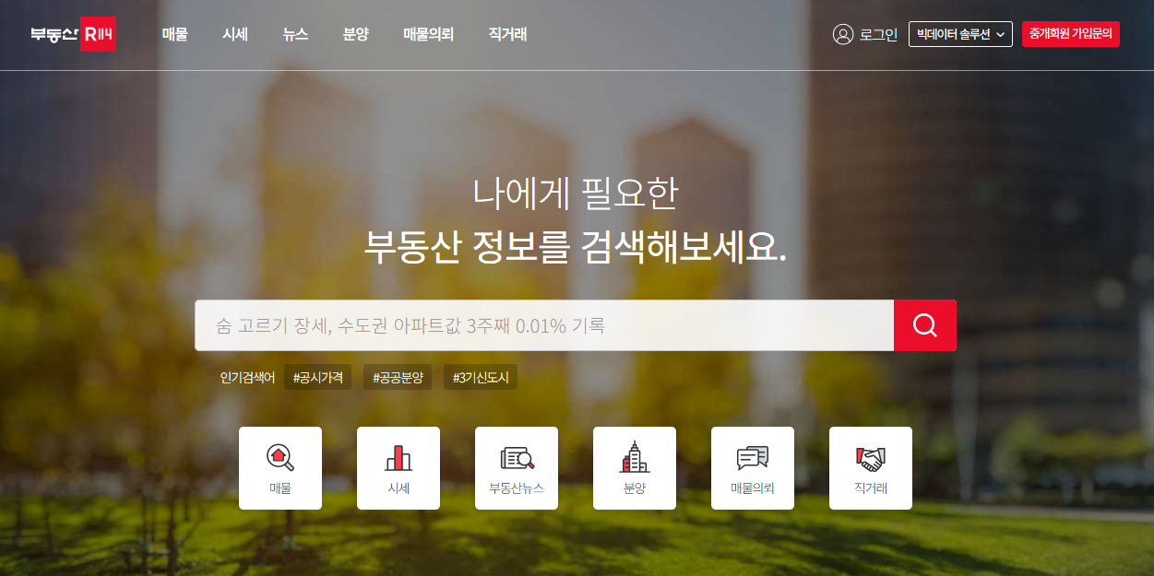Open the 직거래 menu in top navigation
This screenshot has height=576, width=1154.
tap(508, 34)
